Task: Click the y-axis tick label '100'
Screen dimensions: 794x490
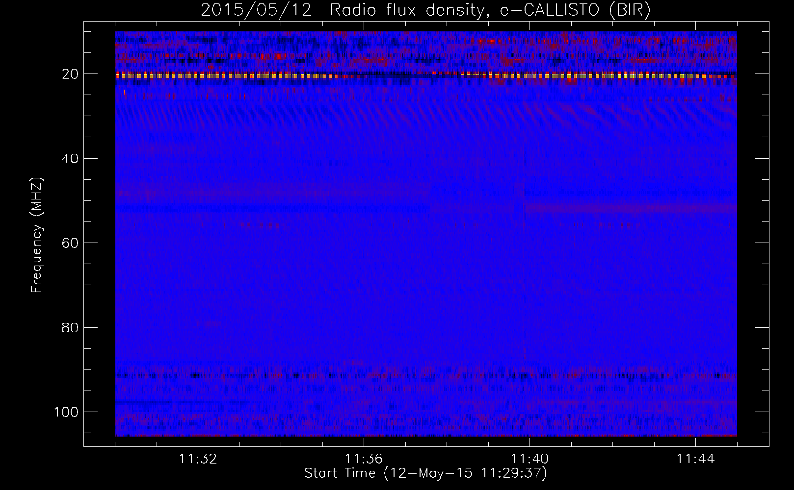Action: pos(66,412)
